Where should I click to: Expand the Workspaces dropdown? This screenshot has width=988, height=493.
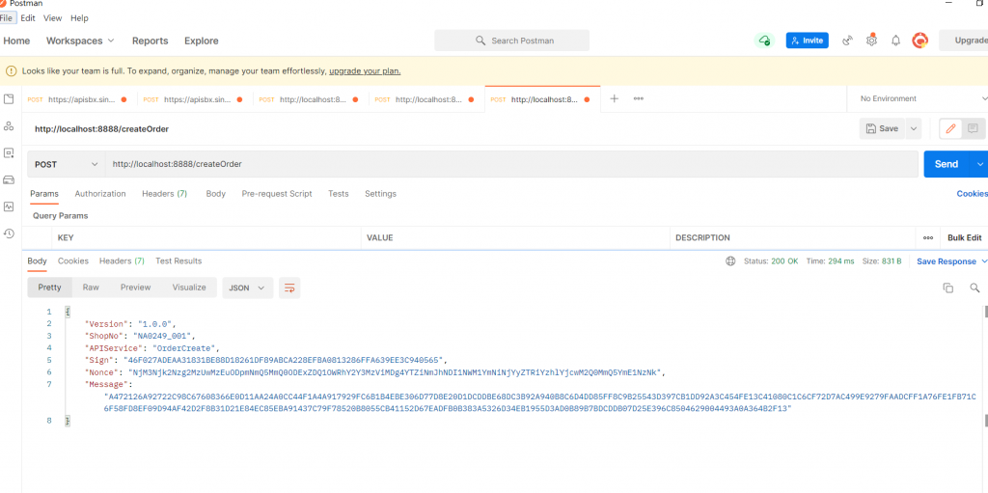[80, 41]
